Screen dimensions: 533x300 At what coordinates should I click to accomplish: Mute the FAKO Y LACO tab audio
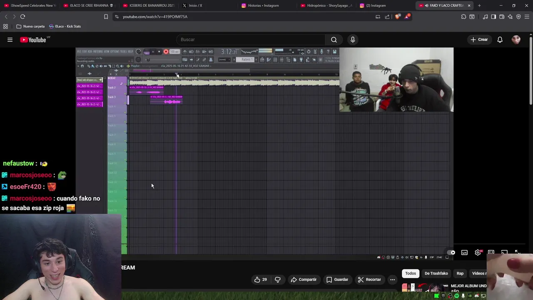[x=426, y=5]
